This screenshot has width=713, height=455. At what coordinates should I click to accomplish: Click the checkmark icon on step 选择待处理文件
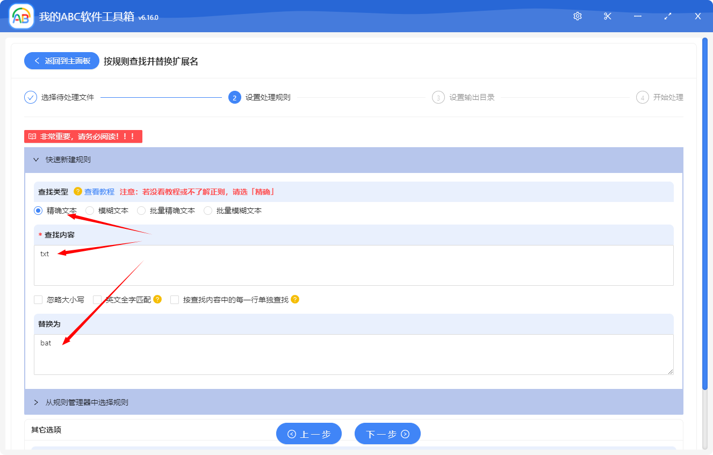click(x=30, y=97)
